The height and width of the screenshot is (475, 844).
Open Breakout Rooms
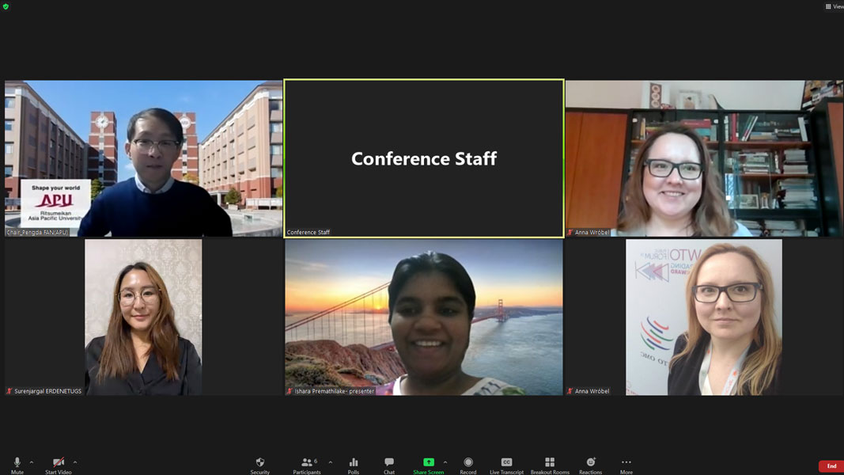click(x=550, y=463)
